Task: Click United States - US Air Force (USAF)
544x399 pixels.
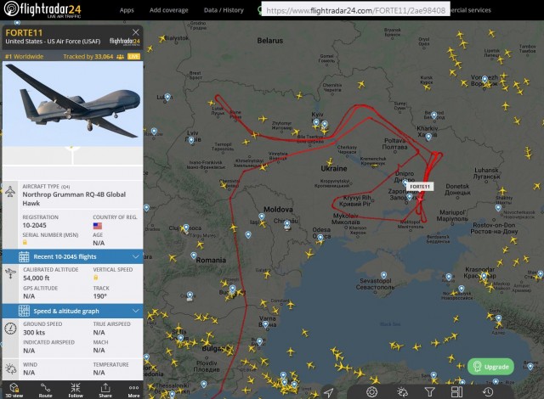Action: coord(53,42)
